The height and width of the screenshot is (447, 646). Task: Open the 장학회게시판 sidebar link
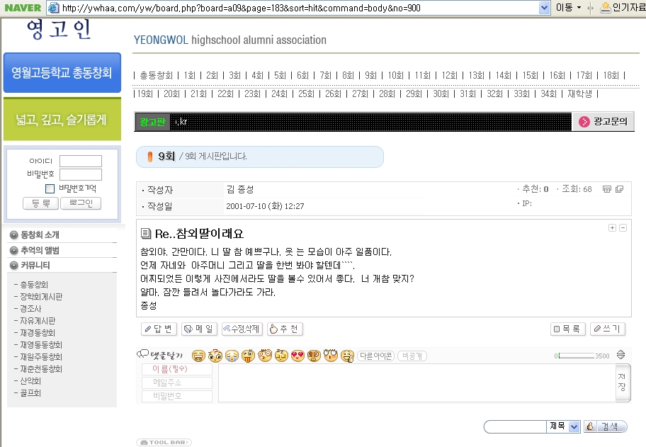41,297
